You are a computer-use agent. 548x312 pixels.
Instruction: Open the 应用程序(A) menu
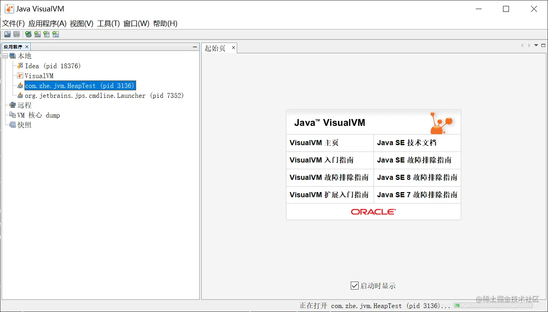click(47, 24)
